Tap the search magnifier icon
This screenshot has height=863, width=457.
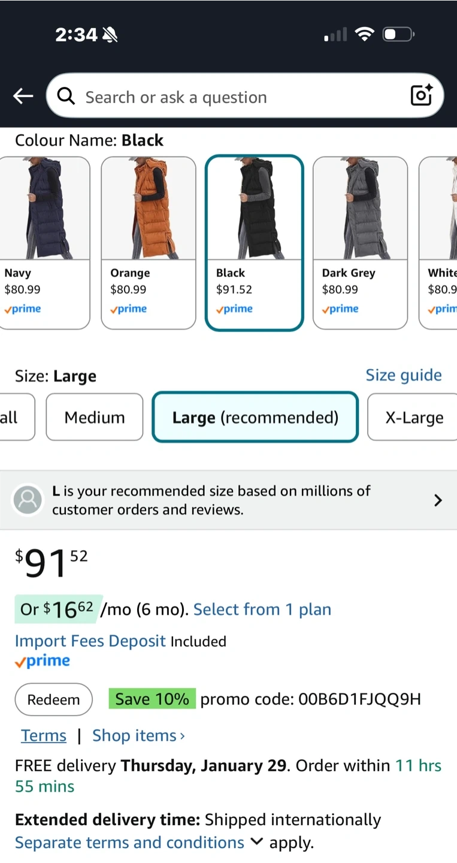66,96
